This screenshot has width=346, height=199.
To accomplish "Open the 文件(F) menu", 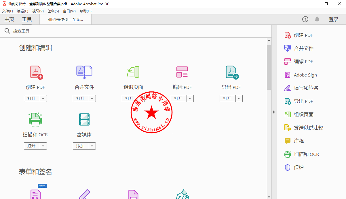I will point(7,11).
